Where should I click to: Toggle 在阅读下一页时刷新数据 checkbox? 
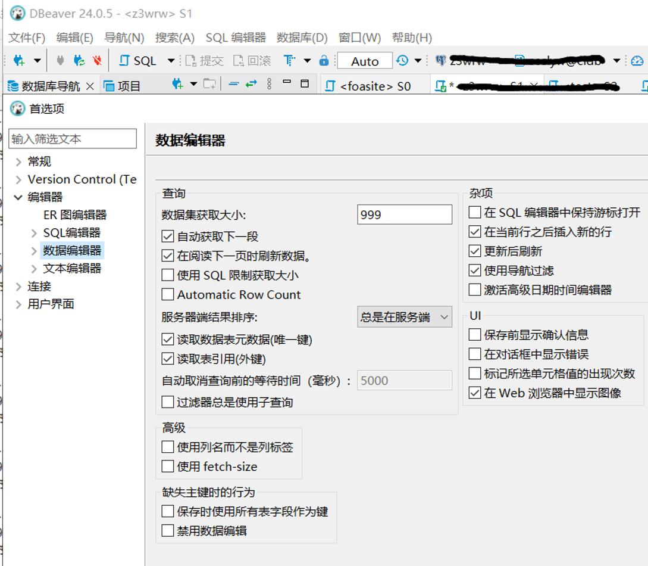(x=167, y=256)
